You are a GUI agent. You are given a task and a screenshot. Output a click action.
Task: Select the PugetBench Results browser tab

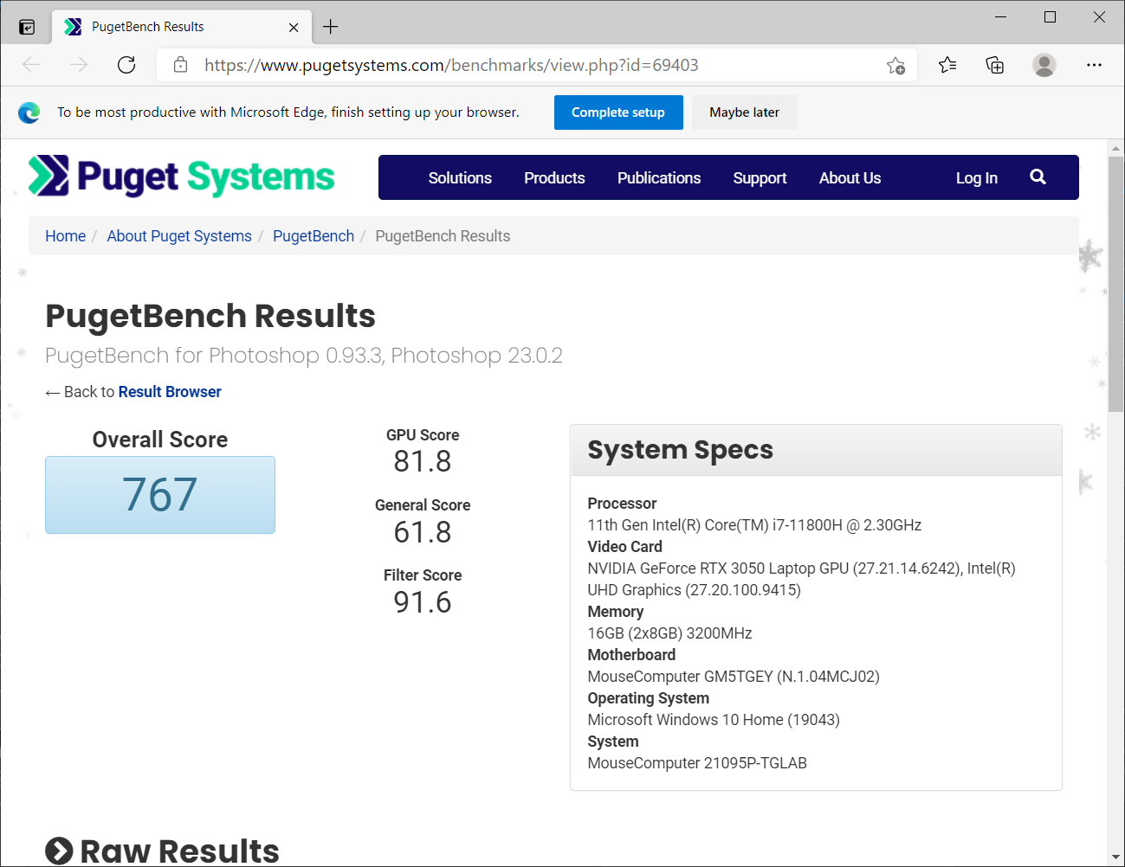pos(182,27)
